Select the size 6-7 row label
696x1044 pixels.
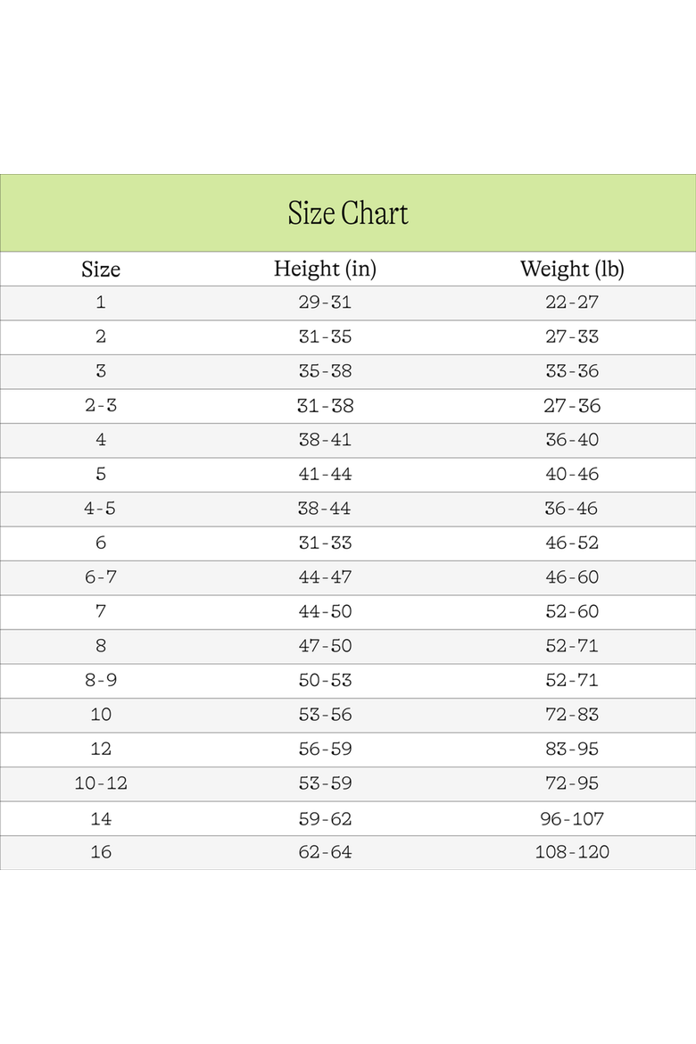tap(101, 577)
